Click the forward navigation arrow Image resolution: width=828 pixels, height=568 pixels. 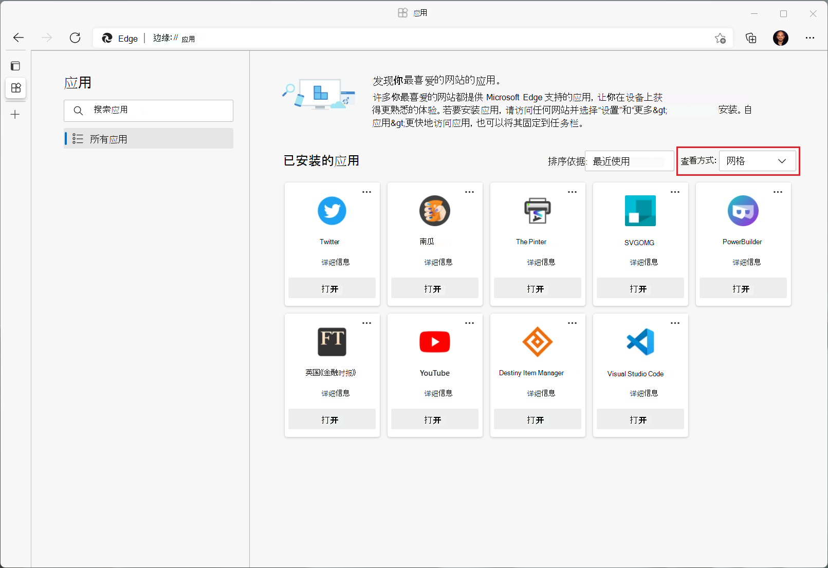click(47, 38)
